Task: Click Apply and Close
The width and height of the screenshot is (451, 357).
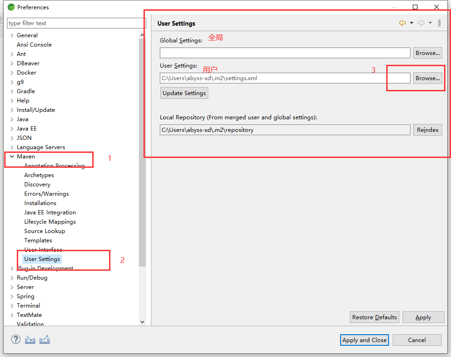Action: (x=364, y=340)
